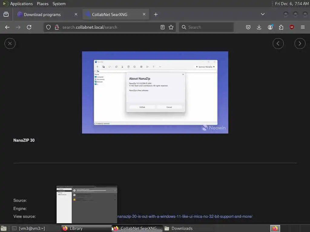Open the Firefox View button

click(6, 14)
